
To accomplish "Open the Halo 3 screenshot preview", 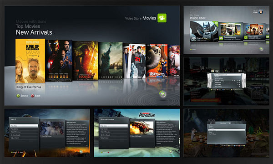I will pos(52,128).
